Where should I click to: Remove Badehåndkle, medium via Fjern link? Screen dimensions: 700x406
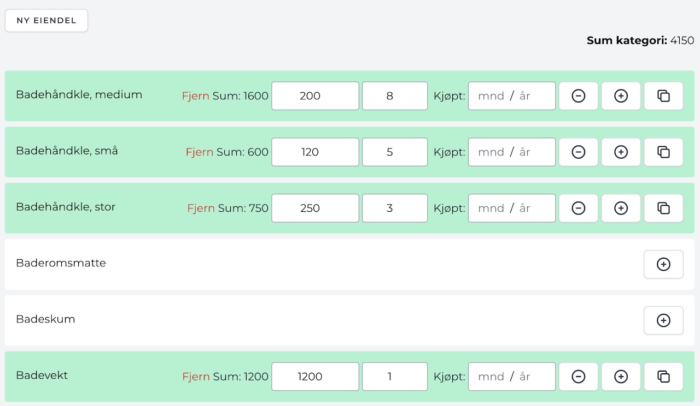point(195,96)
